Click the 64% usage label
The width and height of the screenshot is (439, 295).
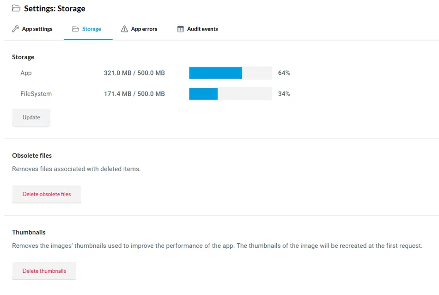(284, 73)
